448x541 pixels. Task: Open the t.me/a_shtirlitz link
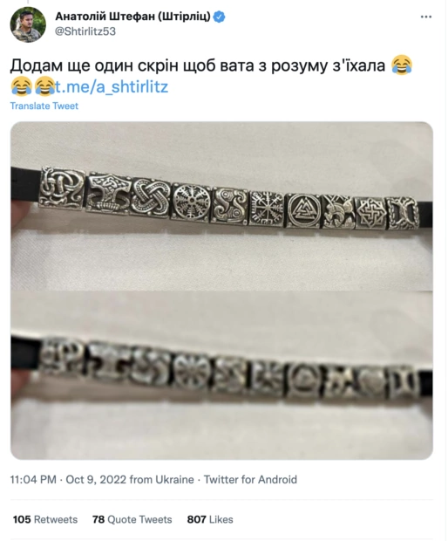[112, 86]
